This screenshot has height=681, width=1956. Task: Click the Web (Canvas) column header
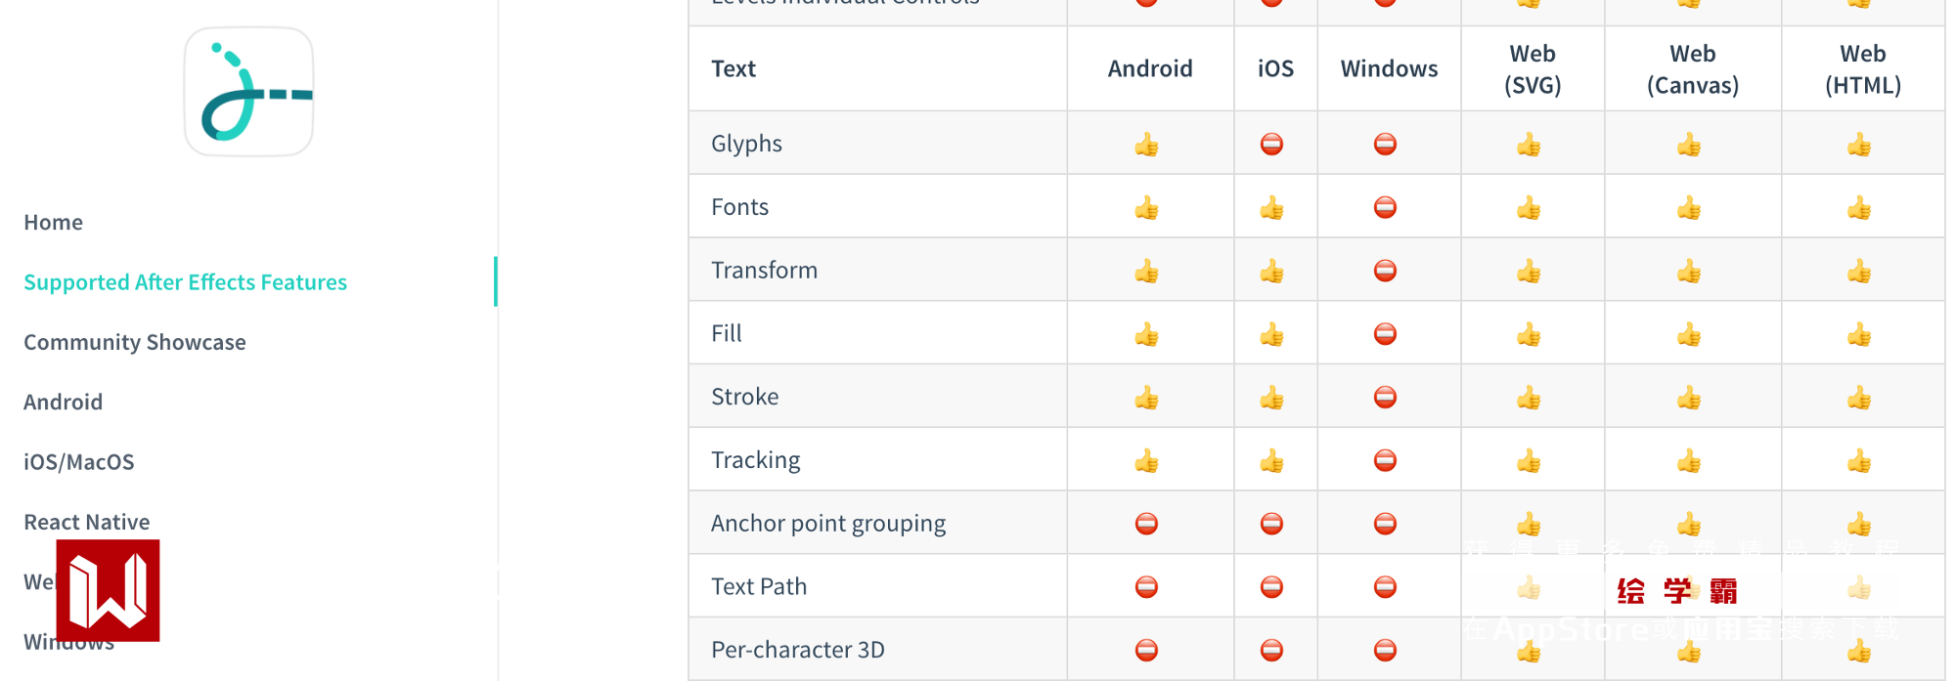1692,68
